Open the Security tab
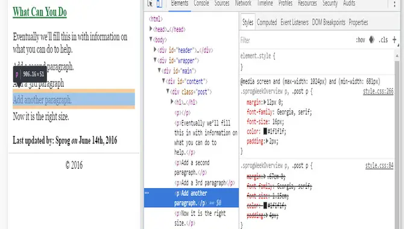 pos(330,4)
